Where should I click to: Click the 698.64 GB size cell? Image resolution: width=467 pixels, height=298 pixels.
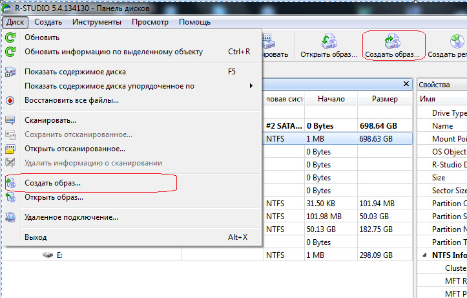pyautogui.click(x=385, y=126)
